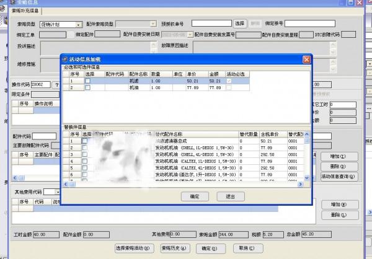Check the CALTEX 1L-DEXOS engine oil row

[84, 161]
